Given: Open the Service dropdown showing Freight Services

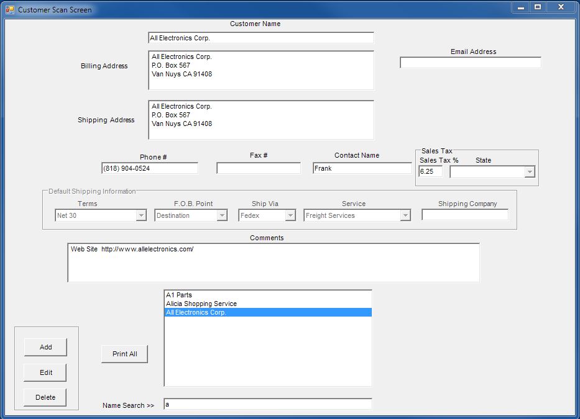Looking at the screenshot, I should click(x=405, y=215).
